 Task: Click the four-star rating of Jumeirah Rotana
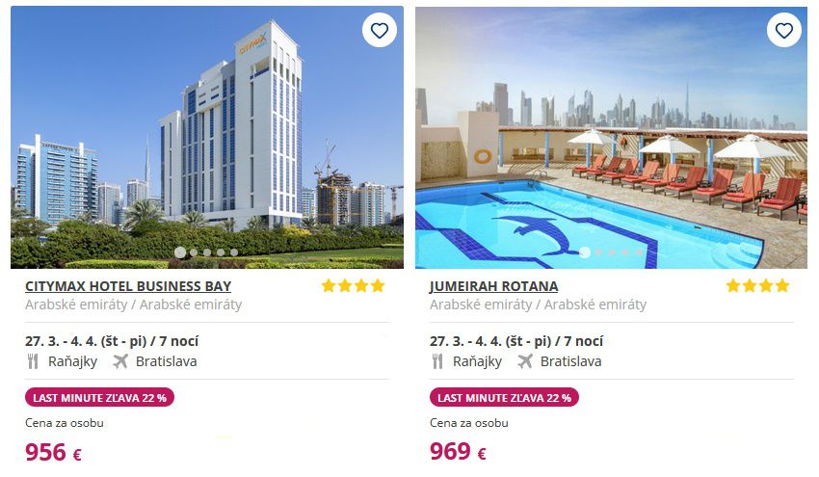pos(757,286)
